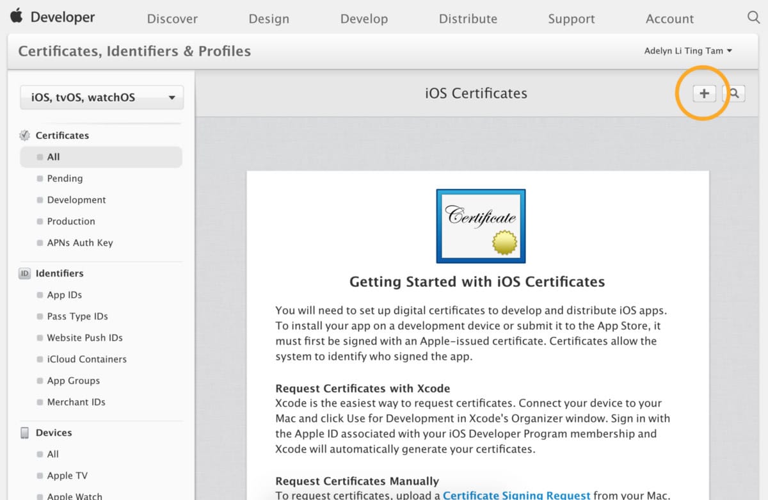Select Apple Watch devices
The height and width of the screenshot is (500, 768).
(x=74, y=496)
